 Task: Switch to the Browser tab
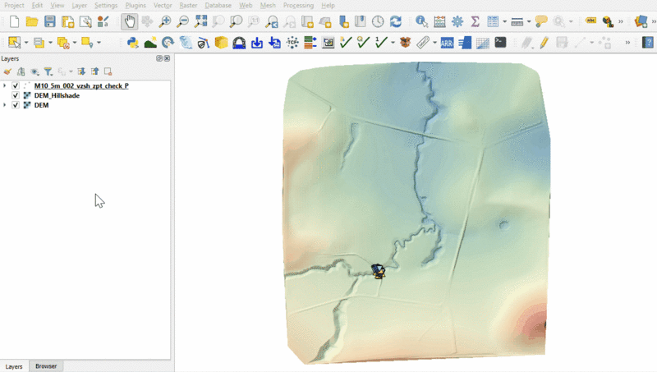click(46, 366)
